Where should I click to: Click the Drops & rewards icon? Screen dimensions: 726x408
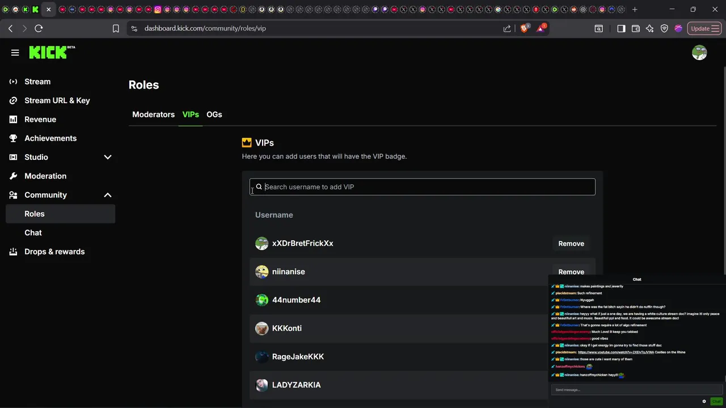point(13,252)
